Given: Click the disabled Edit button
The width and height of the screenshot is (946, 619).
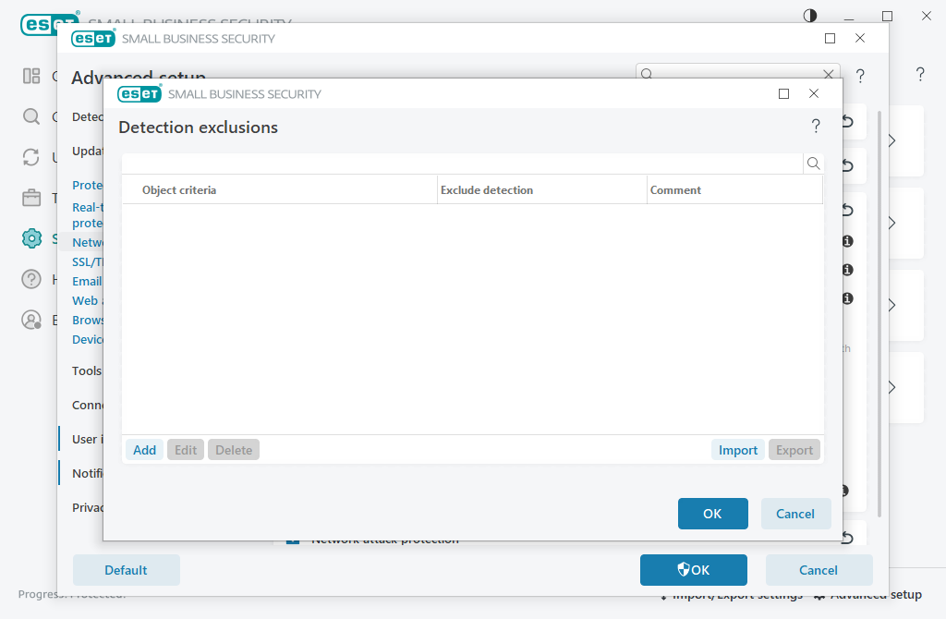Looking at the screenshot, I should tap(186, 450).
